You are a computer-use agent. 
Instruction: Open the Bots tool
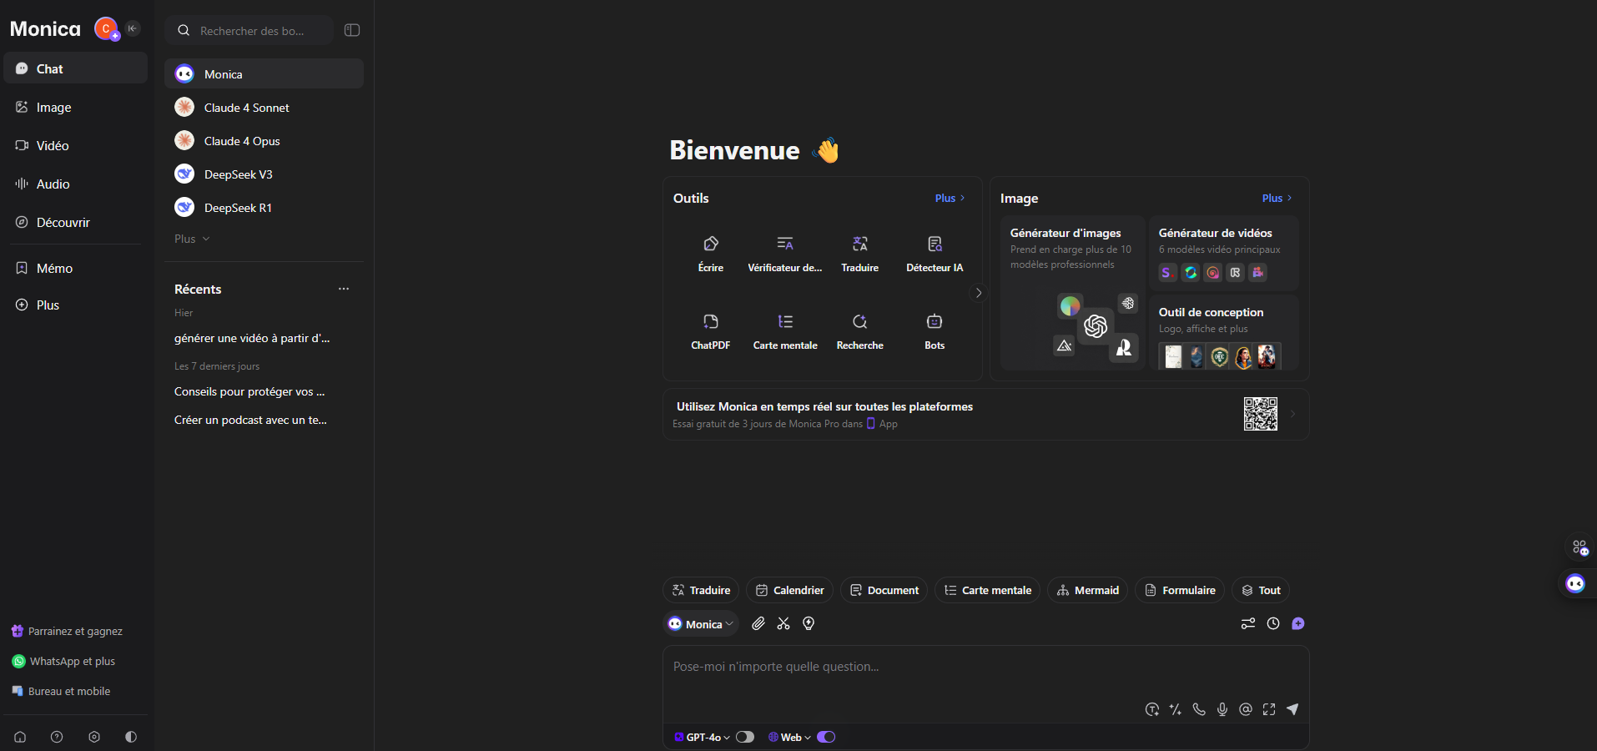(935, 331)
